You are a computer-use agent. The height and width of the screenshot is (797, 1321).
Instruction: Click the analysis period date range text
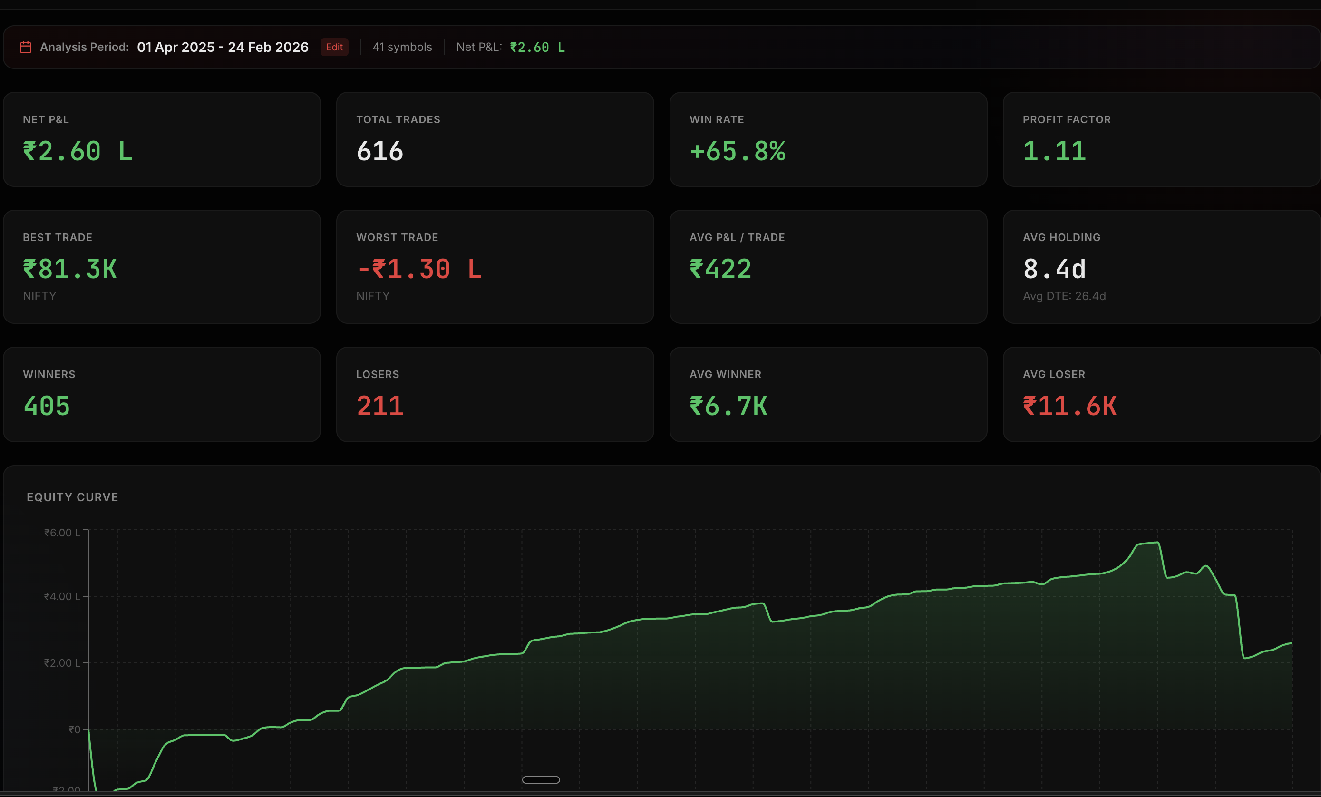223,47
